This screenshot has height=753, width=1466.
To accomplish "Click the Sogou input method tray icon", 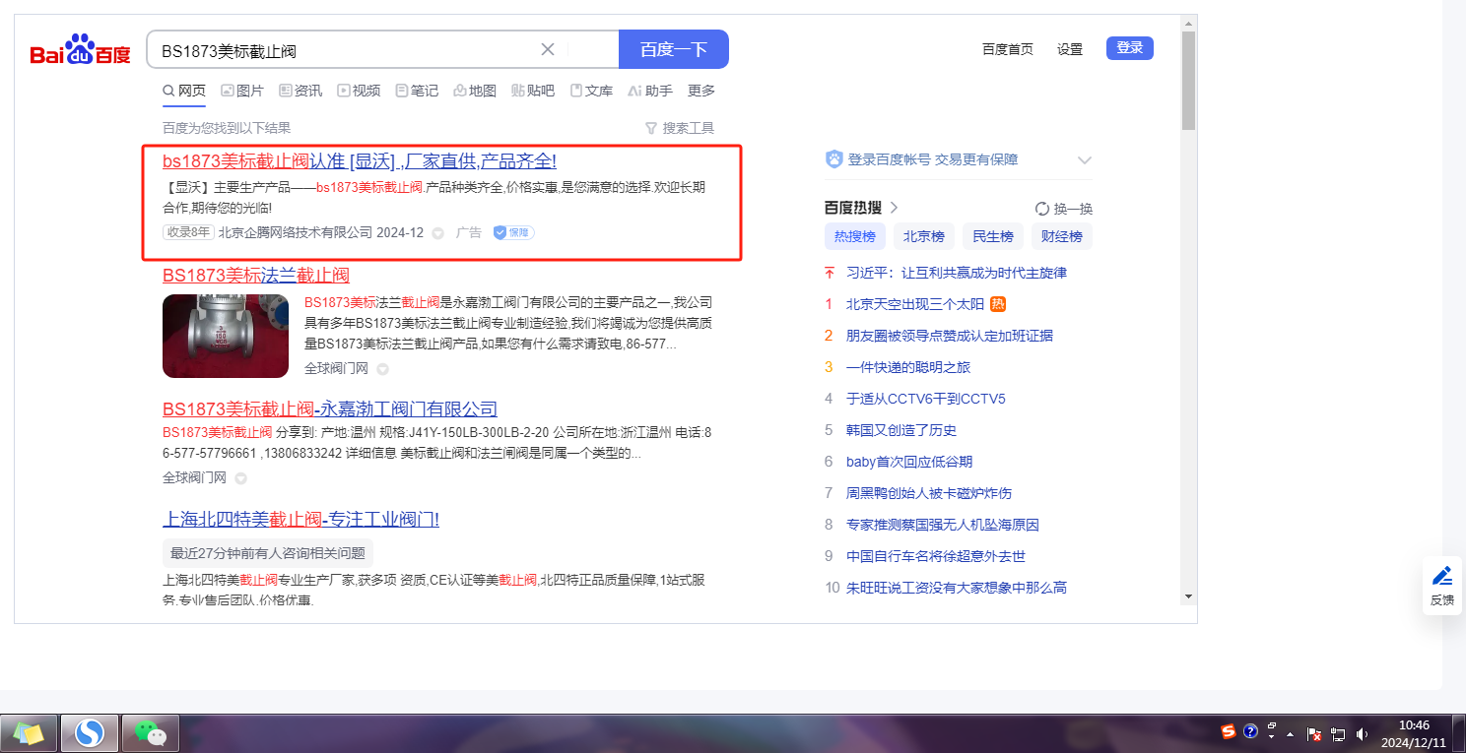I will point(1229,731).
